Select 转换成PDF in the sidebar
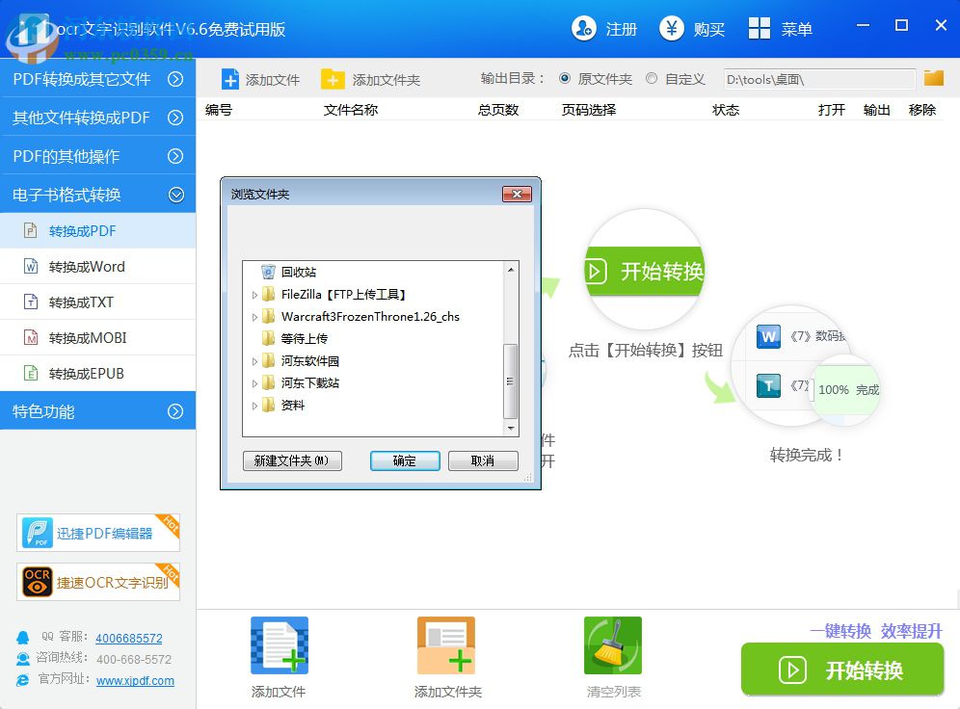 click(x=98, y=230)
